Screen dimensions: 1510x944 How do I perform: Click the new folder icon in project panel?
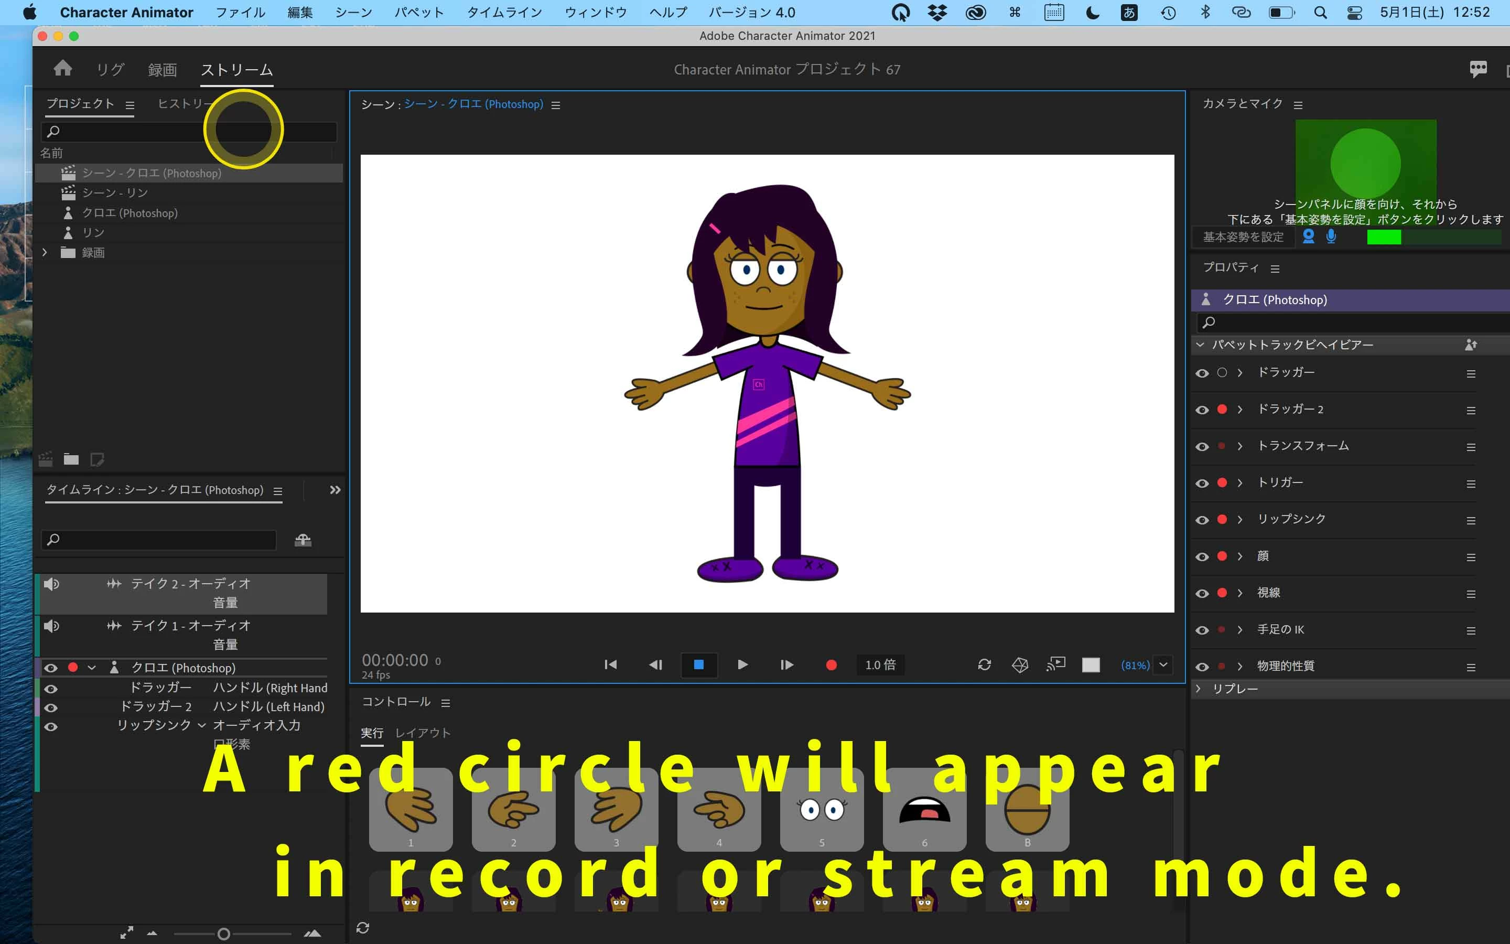pos(71,459)
